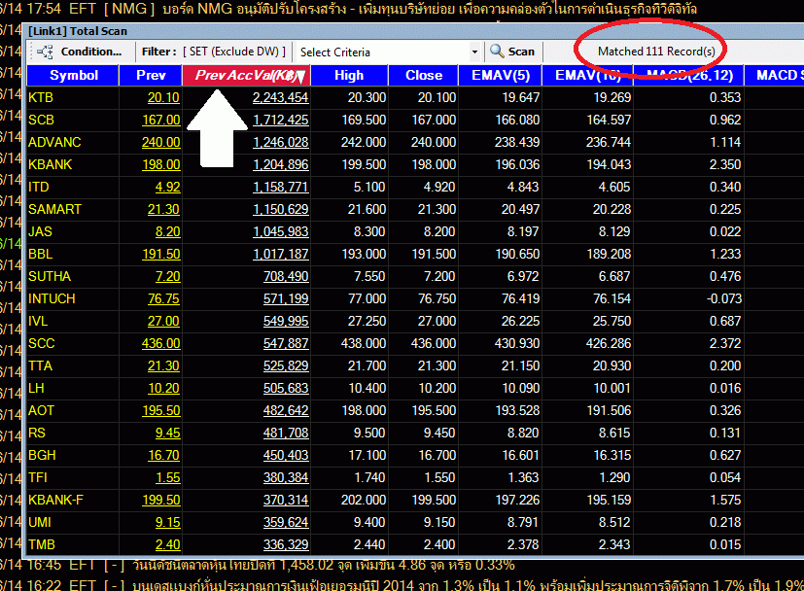Click SCC accumulated value 547,887
The width and height of the screenshot is (804, 591).
286,343
